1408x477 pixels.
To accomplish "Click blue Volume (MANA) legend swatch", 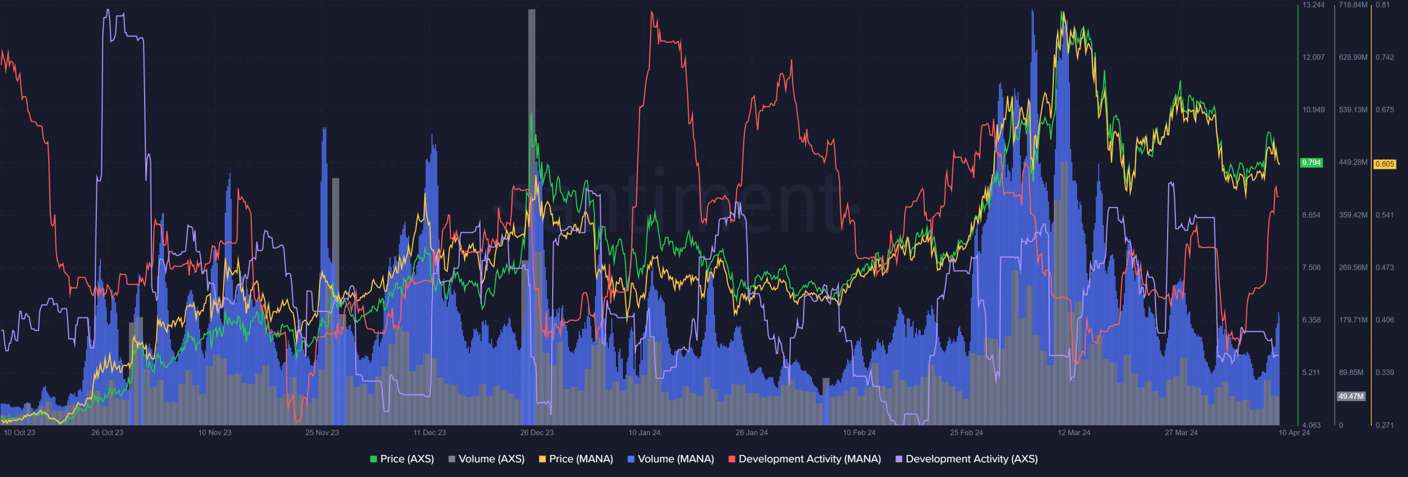I will tap(631, 459).
